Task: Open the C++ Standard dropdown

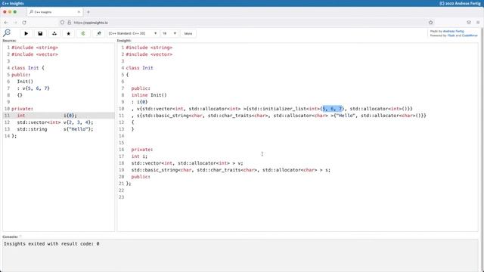Action: coord(133,33)
